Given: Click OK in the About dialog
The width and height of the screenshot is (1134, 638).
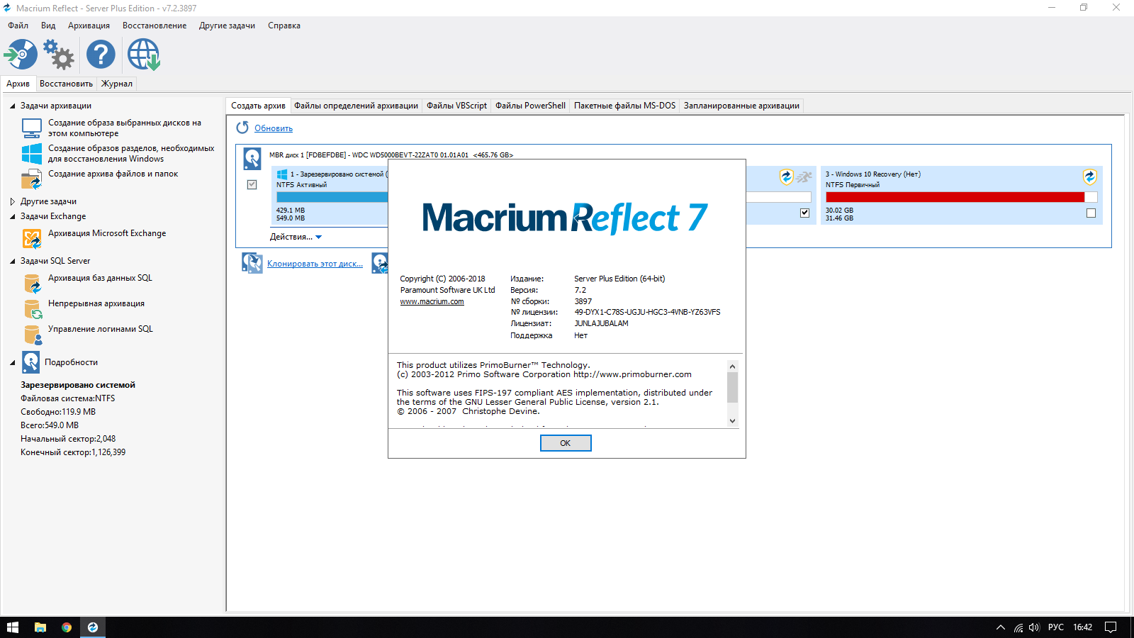Looking at the screenshot, I should [x=566, y=443].
